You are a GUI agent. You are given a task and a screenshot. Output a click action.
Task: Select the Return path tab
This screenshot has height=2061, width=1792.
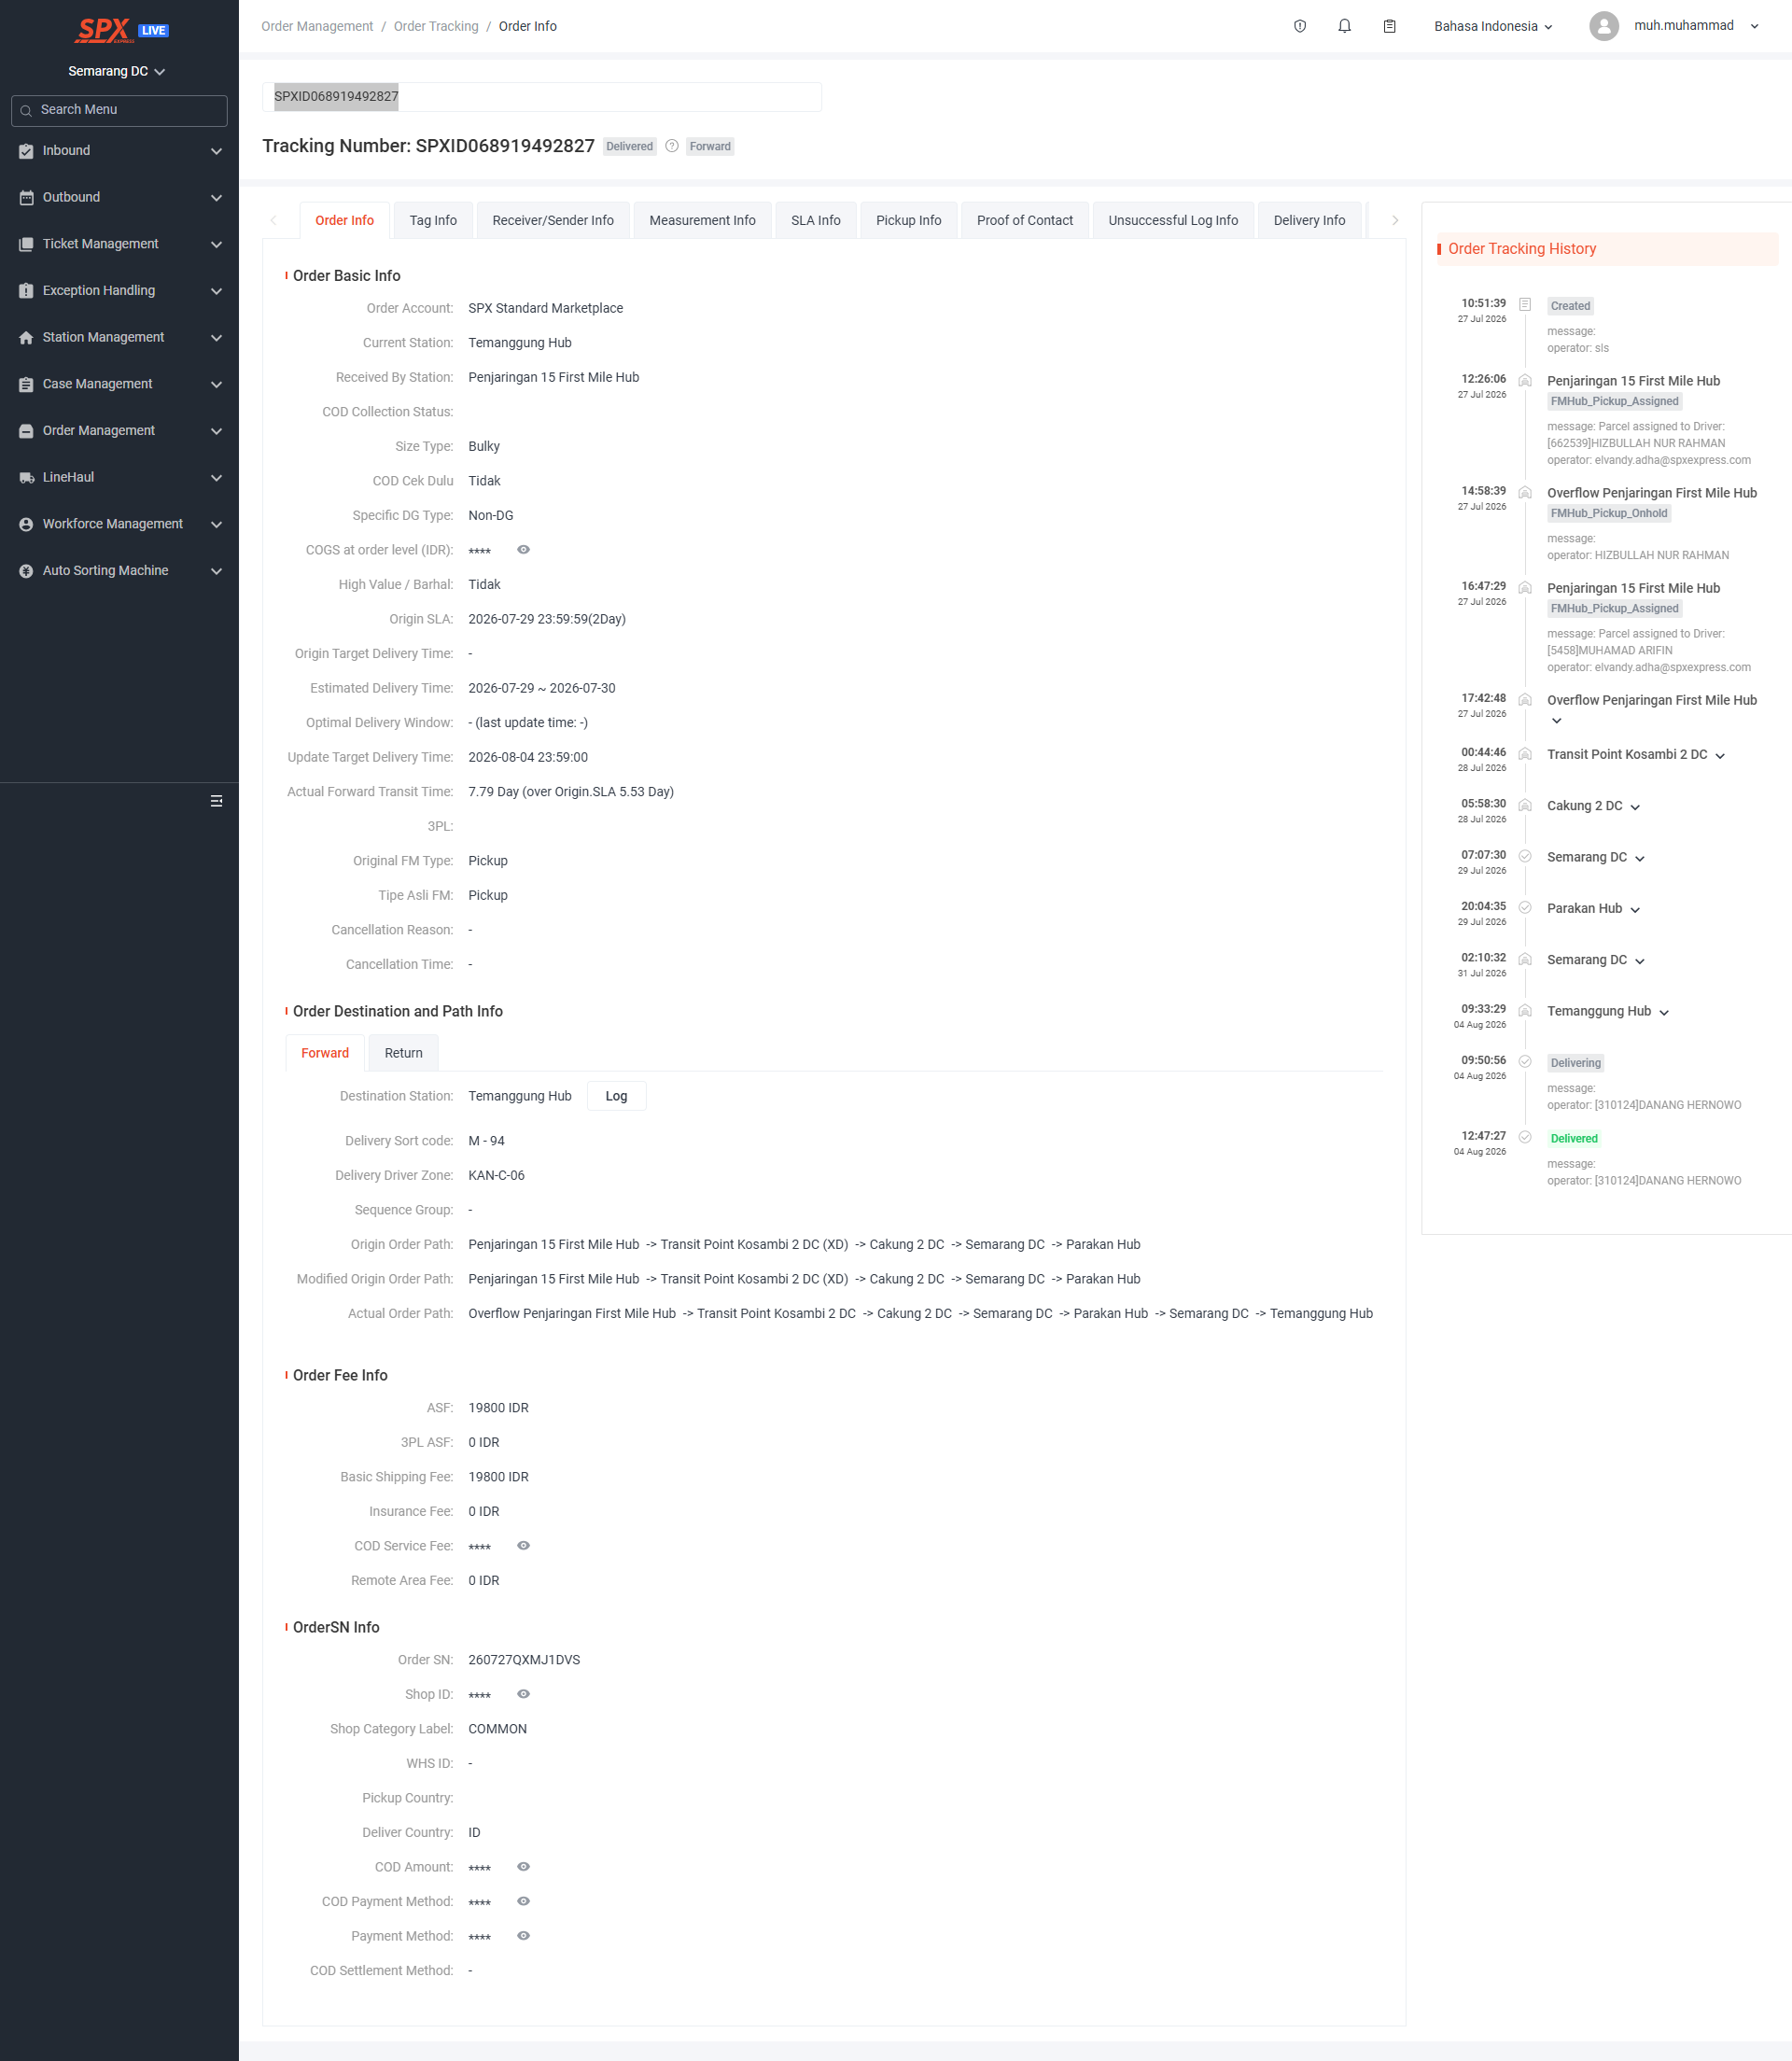(x=404, y=1053)
